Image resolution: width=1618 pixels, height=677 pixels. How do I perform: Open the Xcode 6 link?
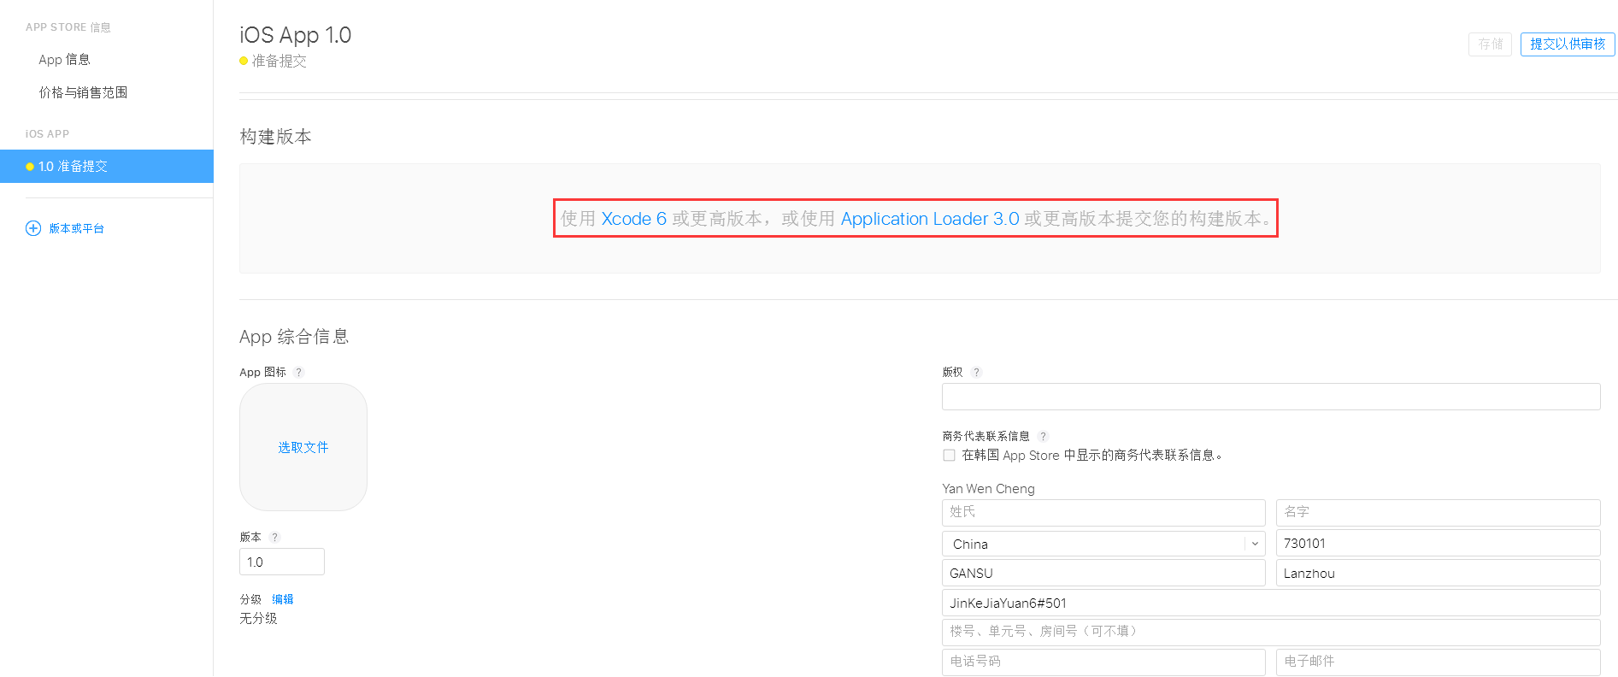point(633,219)
